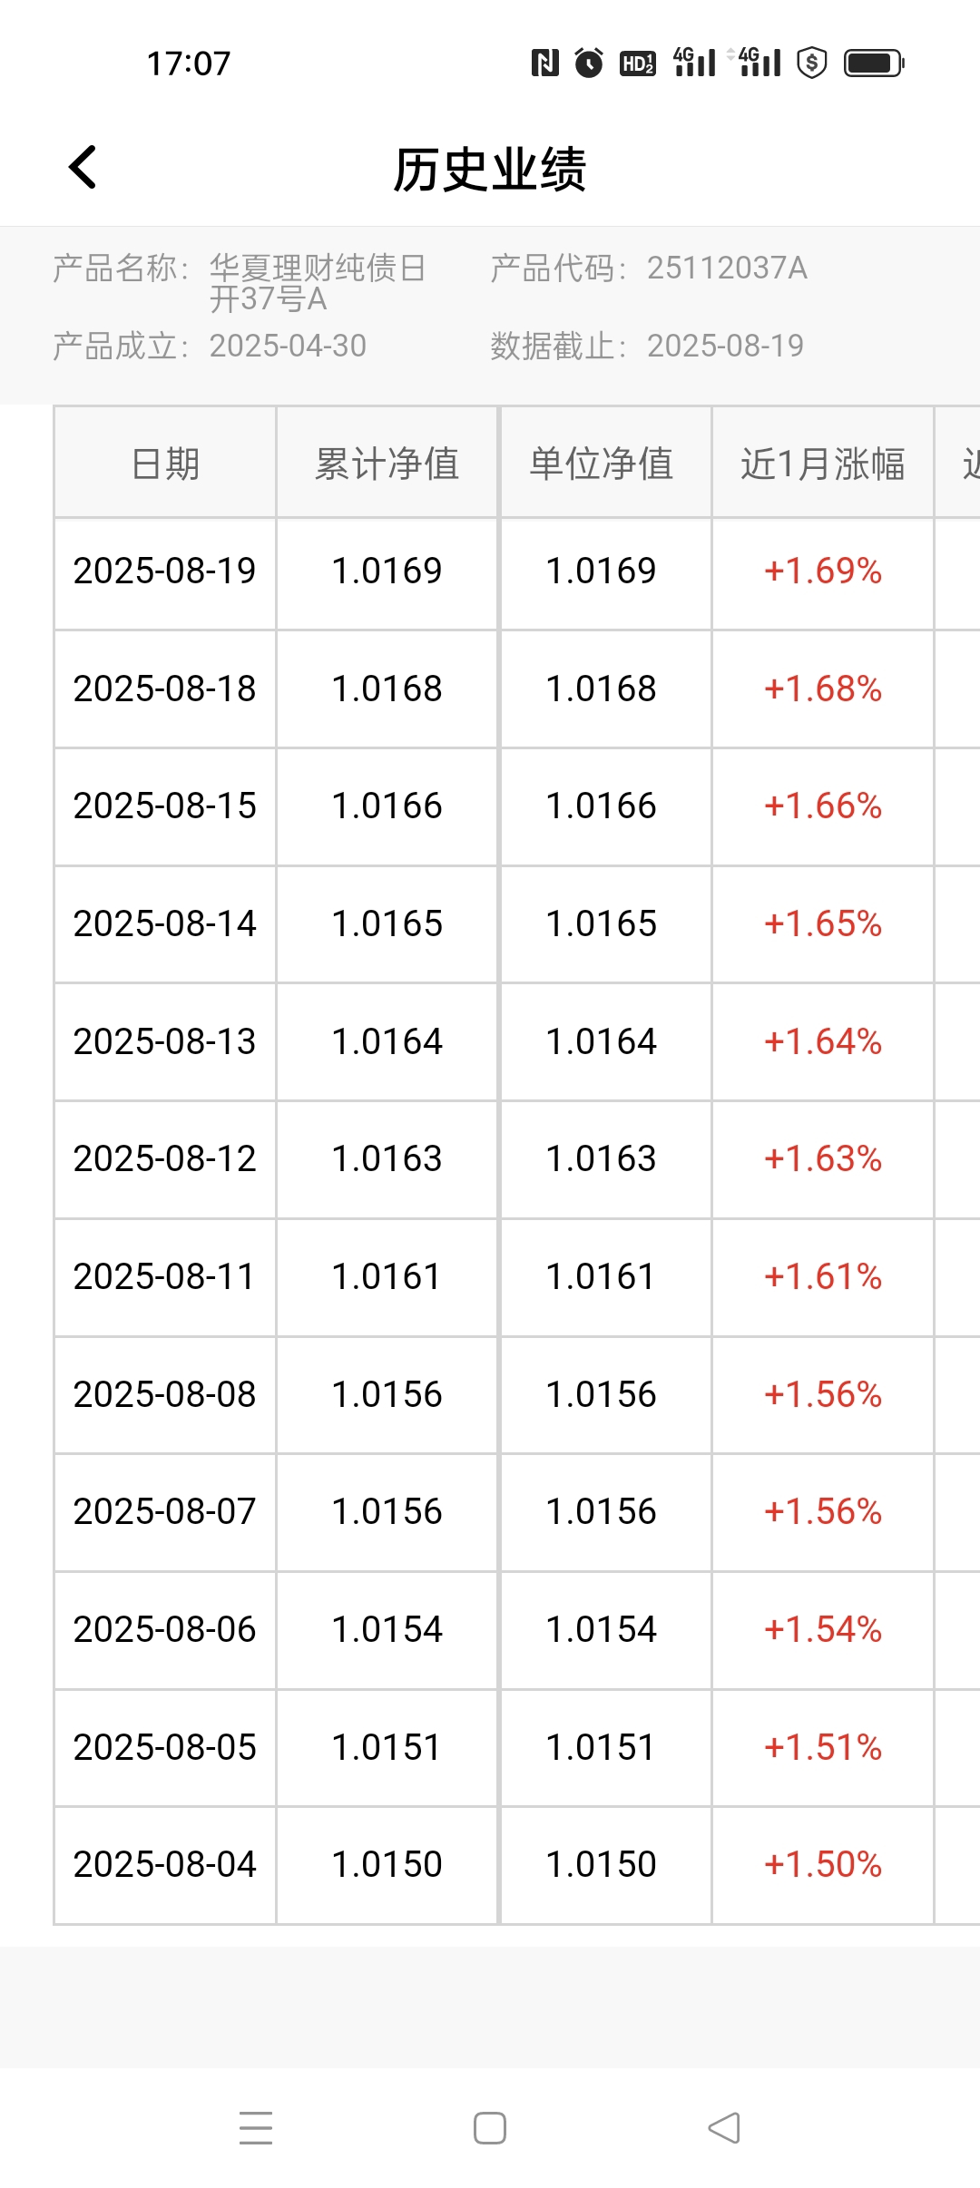Tap the alarm clock status icon
The image size is (980, 2188).
pyautogui.click(x=589, y=63)
